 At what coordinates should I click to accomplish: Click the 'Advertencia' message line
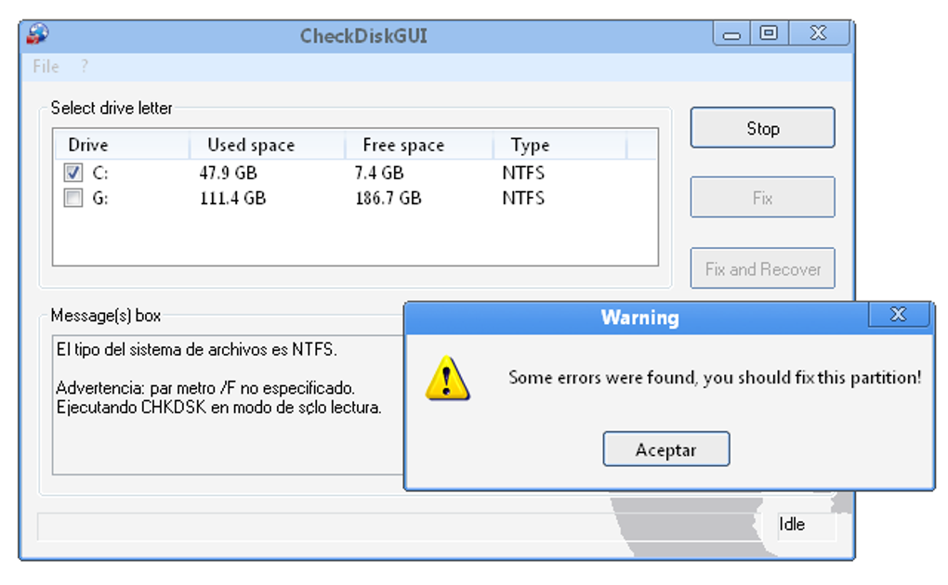click(205, 388)
